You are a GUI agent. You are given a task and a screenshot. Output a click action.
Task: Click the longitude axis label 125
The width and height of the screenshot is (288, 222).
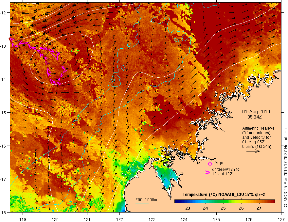tap(217, 219)
